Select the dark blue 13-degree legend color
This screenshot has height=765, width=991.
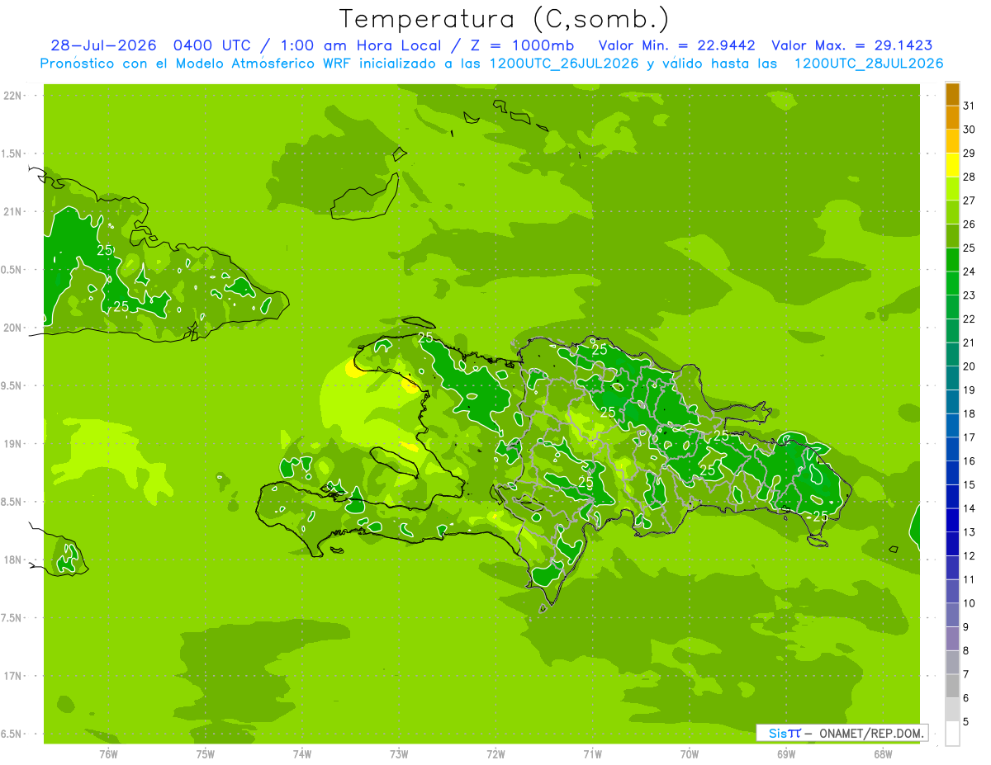(x=952, y=520)
